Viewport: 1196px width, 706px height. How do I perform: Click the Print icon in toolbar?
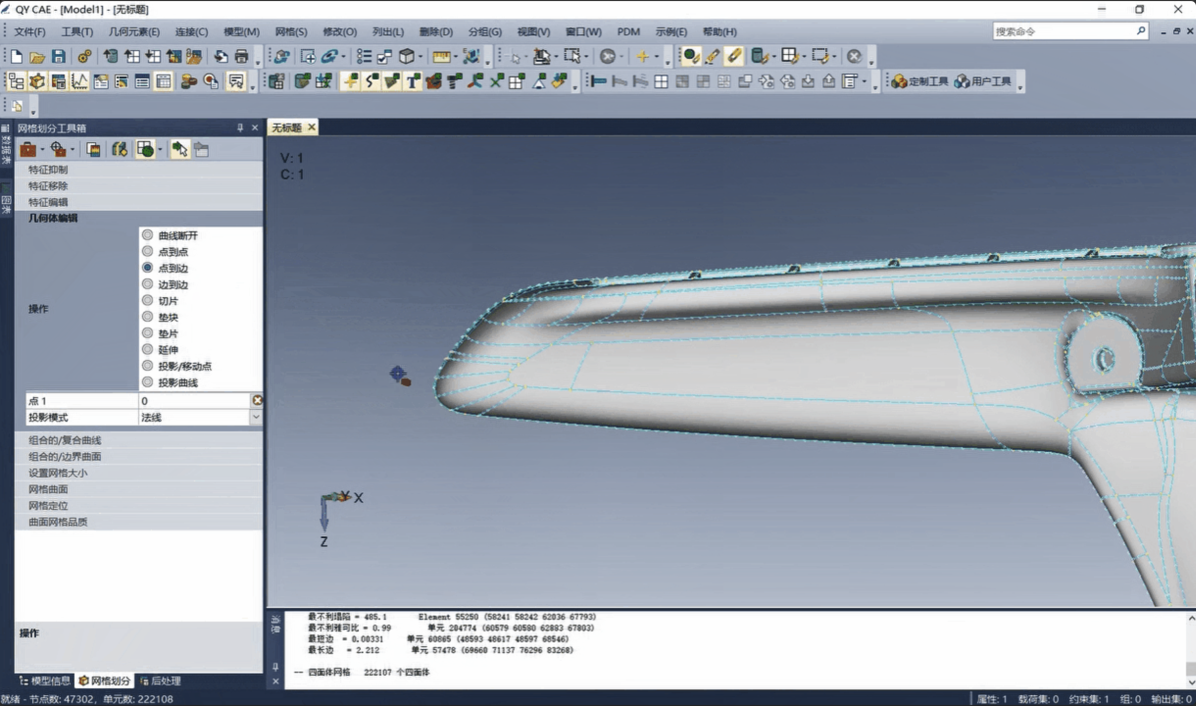242,56
